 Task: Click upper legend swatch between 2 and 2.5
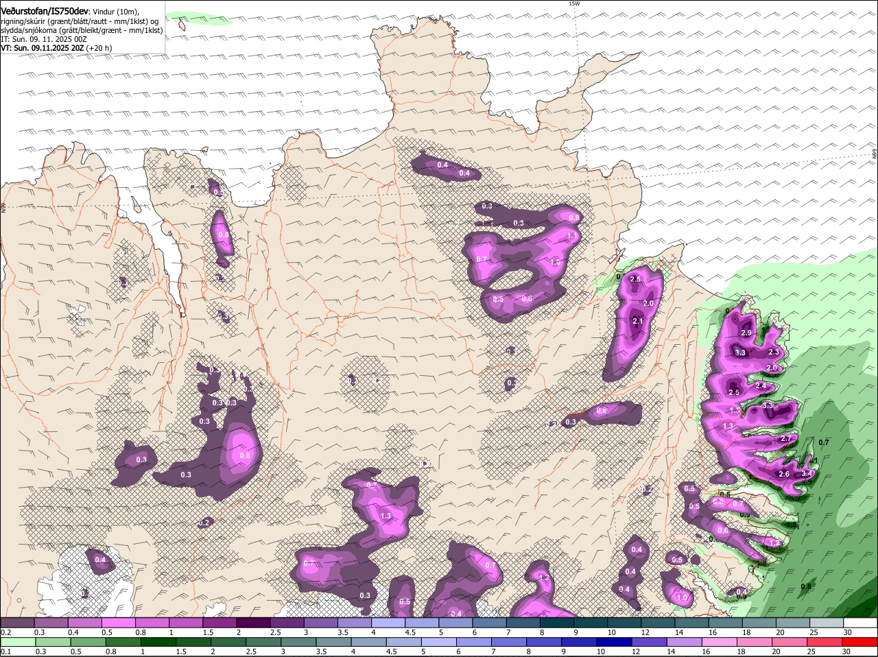(253, 623)
